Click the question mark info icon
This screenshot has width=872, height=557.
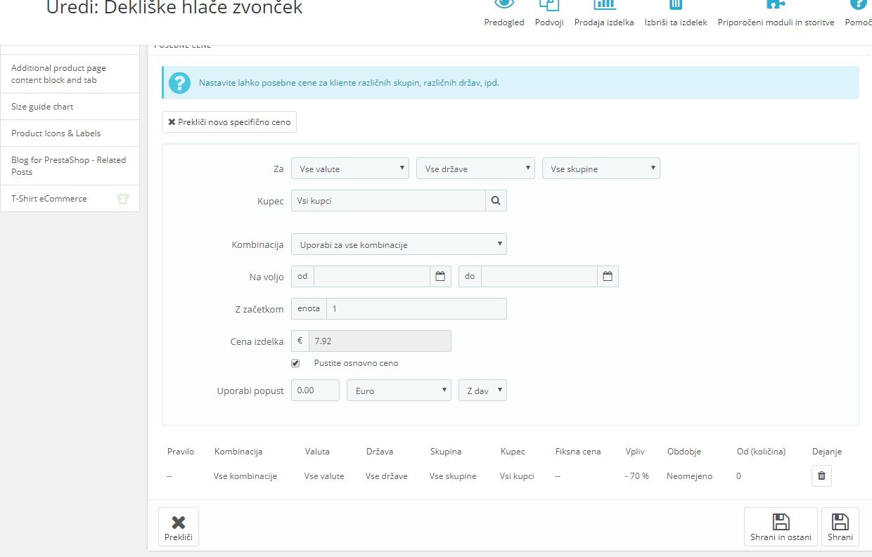[179, 83]
